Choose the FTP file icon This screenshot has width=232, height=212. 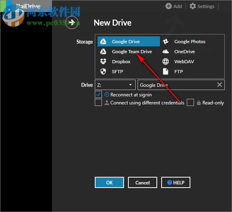click(166, 72)
